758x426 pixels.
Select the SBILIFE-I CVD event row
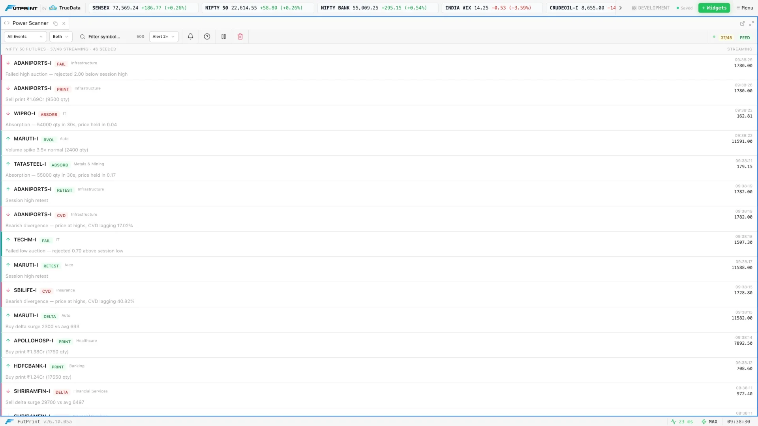click(379, 295)
